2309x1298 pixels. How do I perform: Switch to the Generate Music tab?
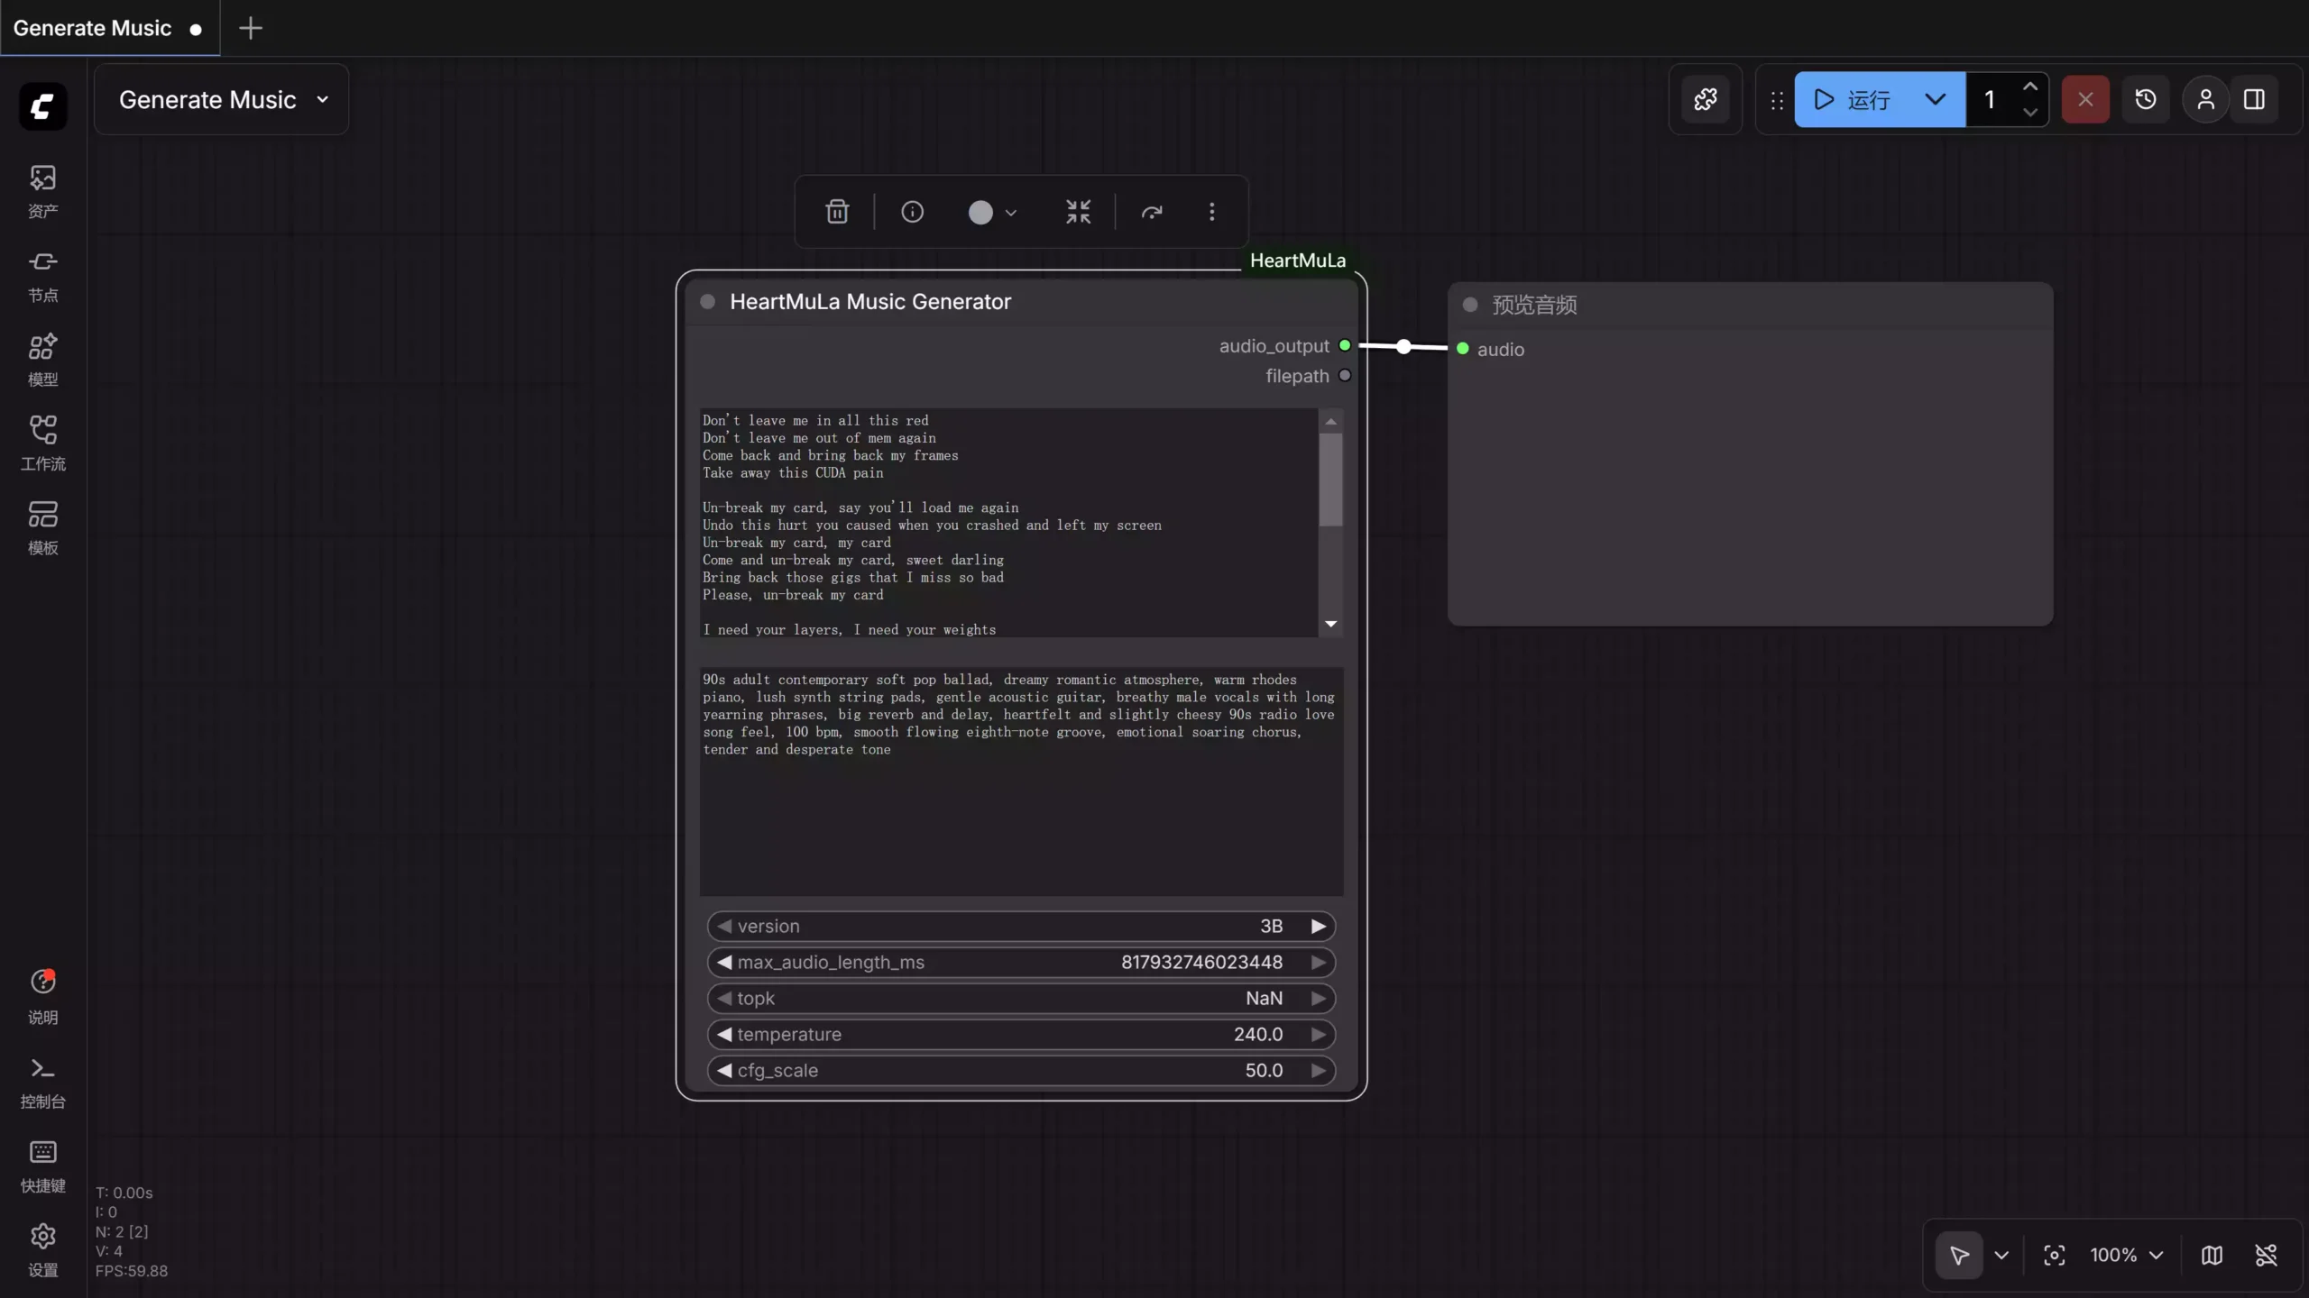[x=109, y=28]
